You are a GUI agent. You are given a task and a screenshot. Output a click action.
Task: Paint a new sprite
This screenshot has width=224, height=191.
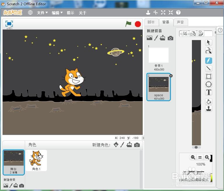coord(122,145)
